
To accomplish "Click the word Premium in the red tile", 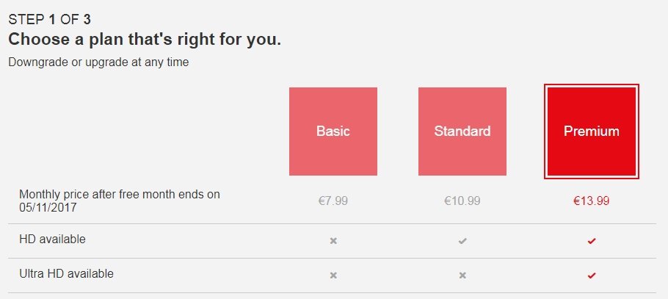I will [592, 131].
